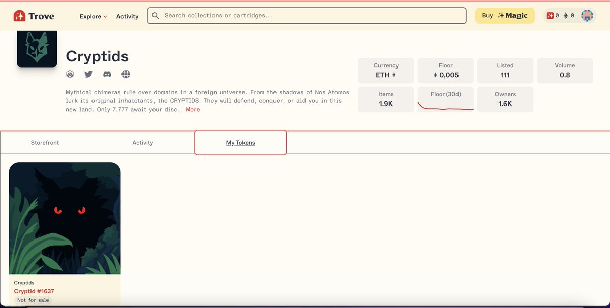Click the Cryptids collection heading
This screenshot has height=308, width=610.
tap(97, 56)
